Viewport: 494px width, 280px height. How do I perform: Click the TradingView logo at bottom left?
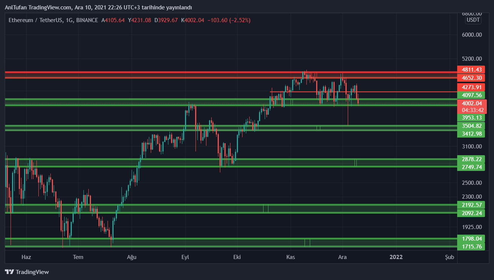(x=27, y=272)
